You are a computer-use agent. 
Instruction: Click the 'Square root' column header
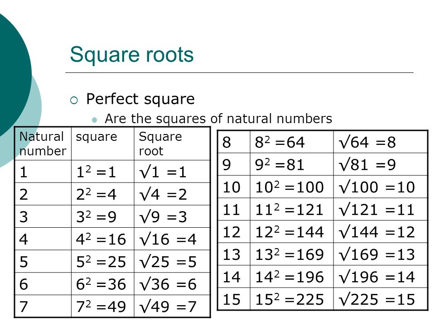[x=172, y=144]
